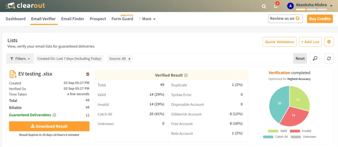This screenshot has height=147, width=338.
Task: Click the Gibberish Account value 6 (12%)
Action: [236, 114]
